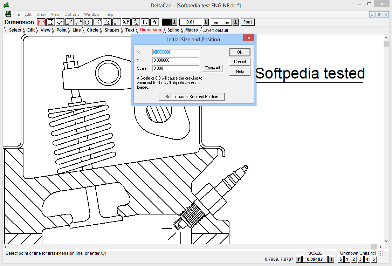The image size is (392, 266).
Task: Click Cancel in Initial Size dialog
Action: [x=240, y=61]
